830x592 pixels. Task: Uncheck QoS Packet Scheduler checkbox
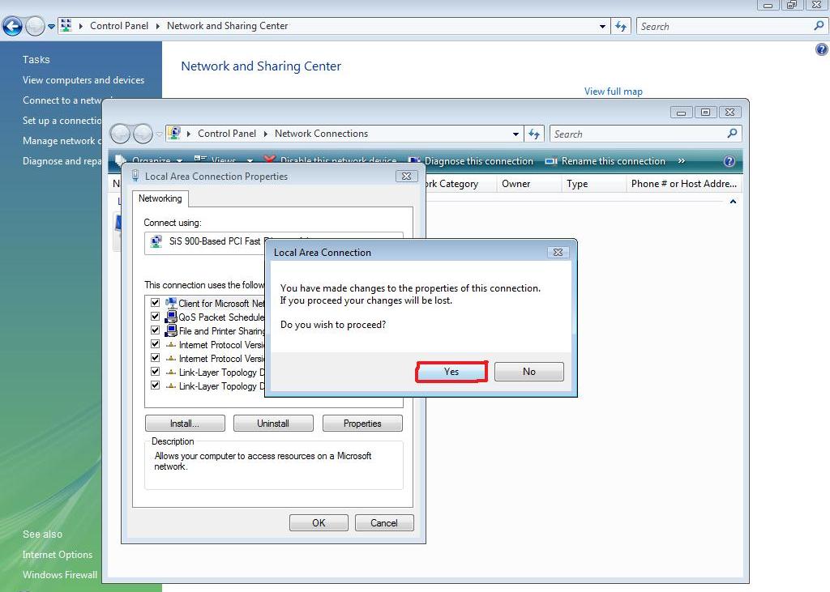(x=155, y=317)
